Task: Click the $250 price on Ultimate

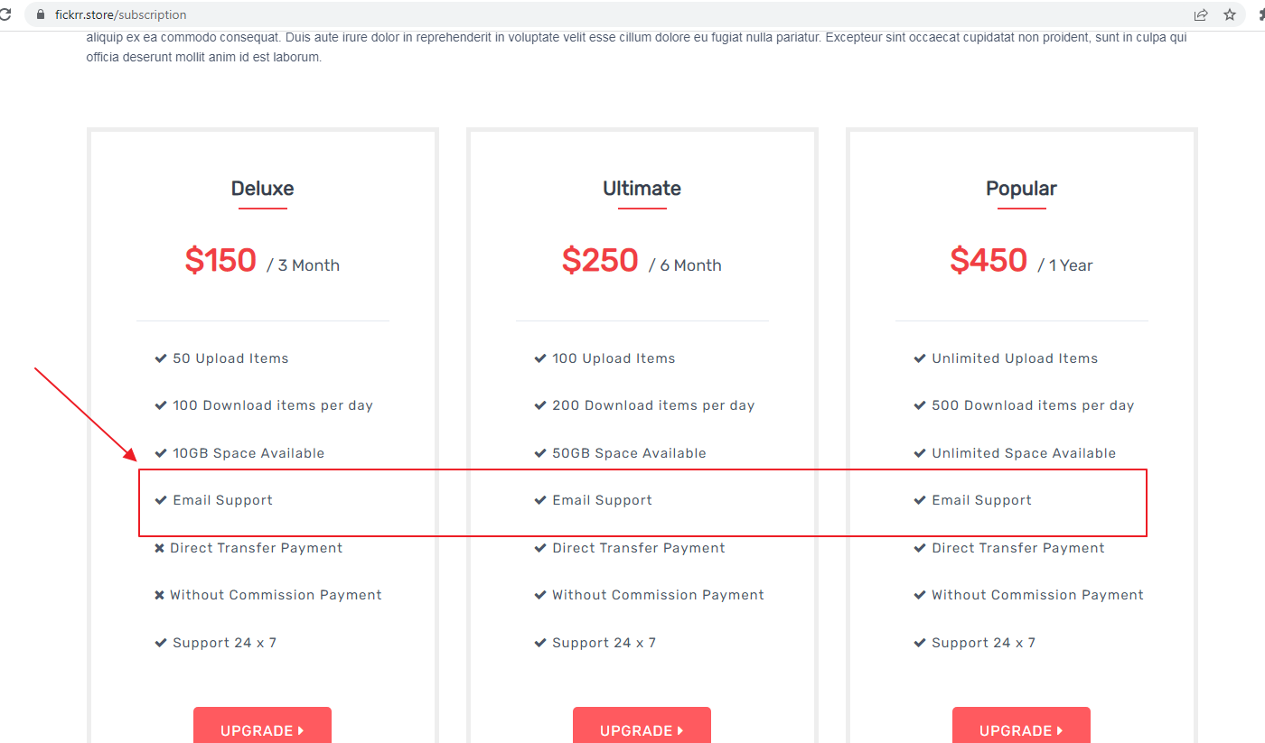Action: click(600, 260)
